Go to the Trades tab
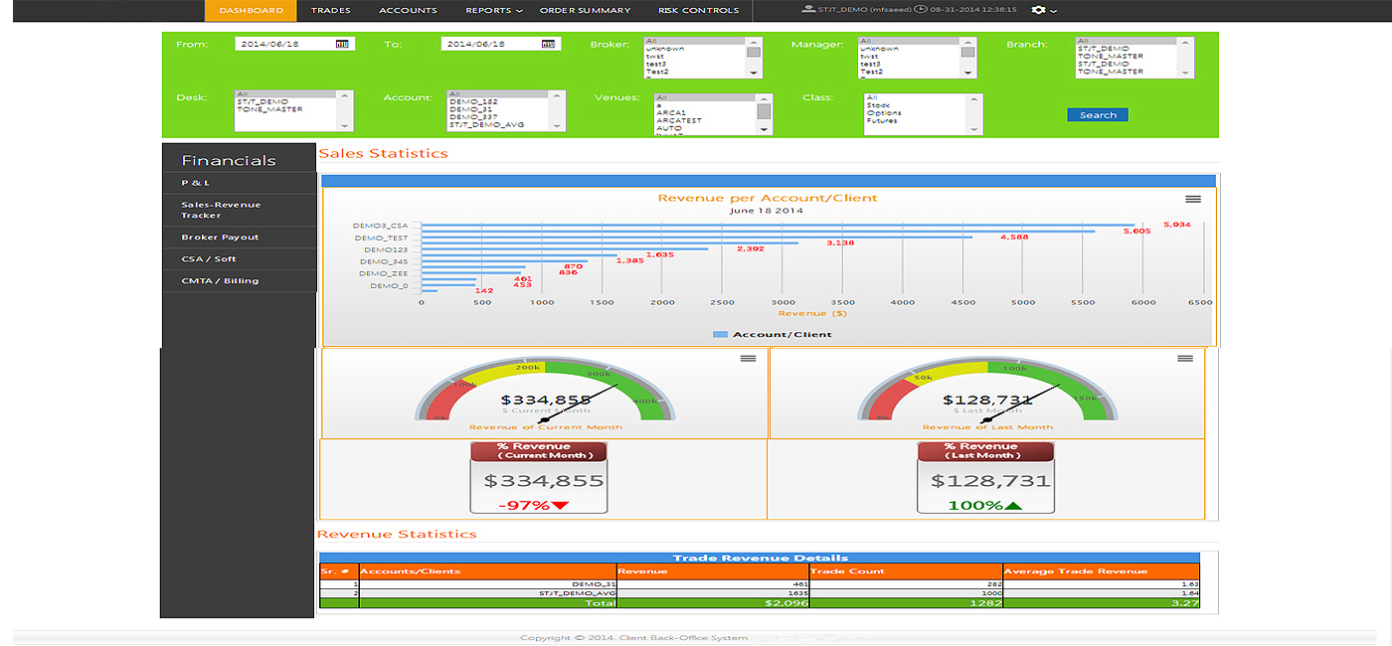Image resolution: width=1392 pixels, height=646 pixels. click(x=330, y=11)
